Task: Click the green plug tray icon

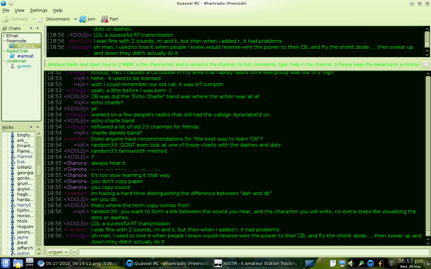Action: pos(361,263)
